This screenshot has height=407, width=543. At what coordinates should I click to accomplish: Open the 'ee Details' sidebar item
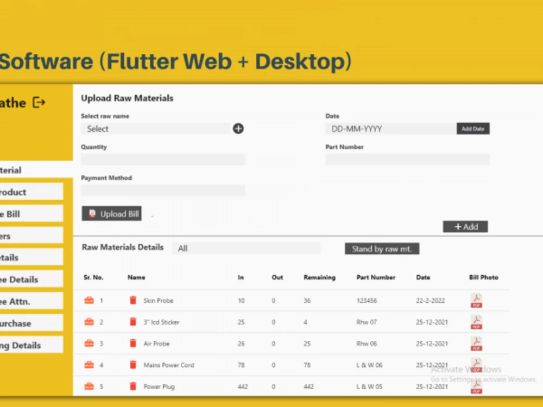(31, 279)
